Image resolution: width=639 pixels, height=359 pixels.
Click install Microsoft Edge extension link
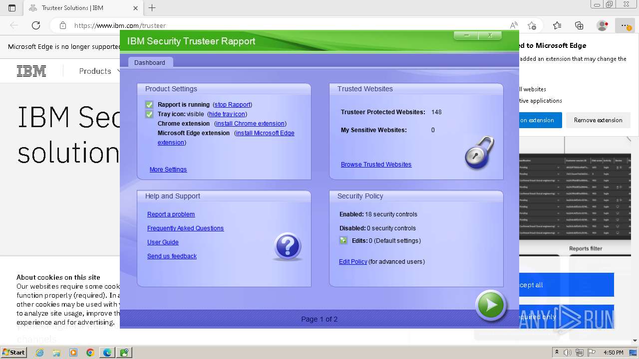click(265, 133)
